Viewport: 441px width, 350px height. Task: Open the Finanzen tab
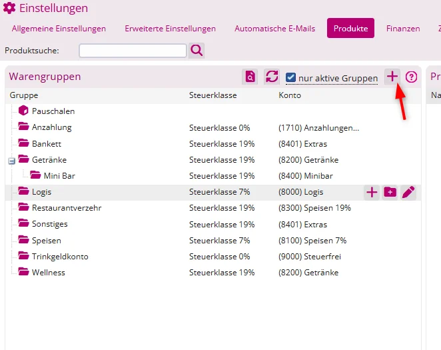[403, 29]
